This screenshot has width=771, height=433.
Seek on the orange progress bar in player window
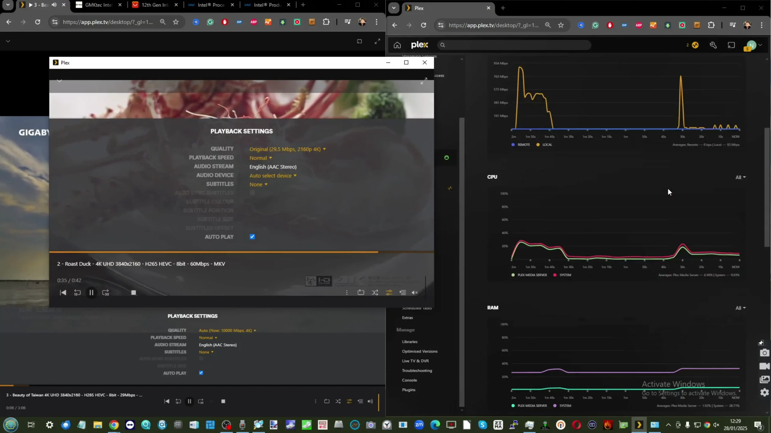tap(242, 252)
